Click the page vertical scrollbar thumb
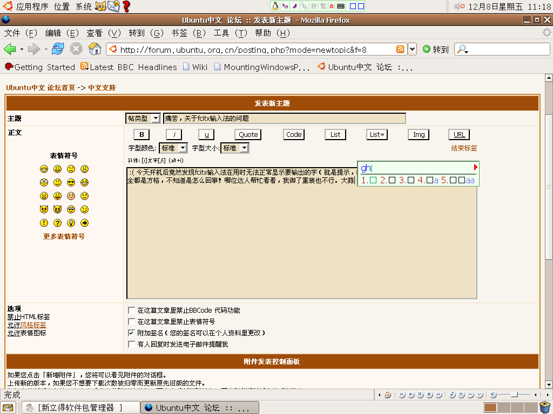 [x=549, y=187]
